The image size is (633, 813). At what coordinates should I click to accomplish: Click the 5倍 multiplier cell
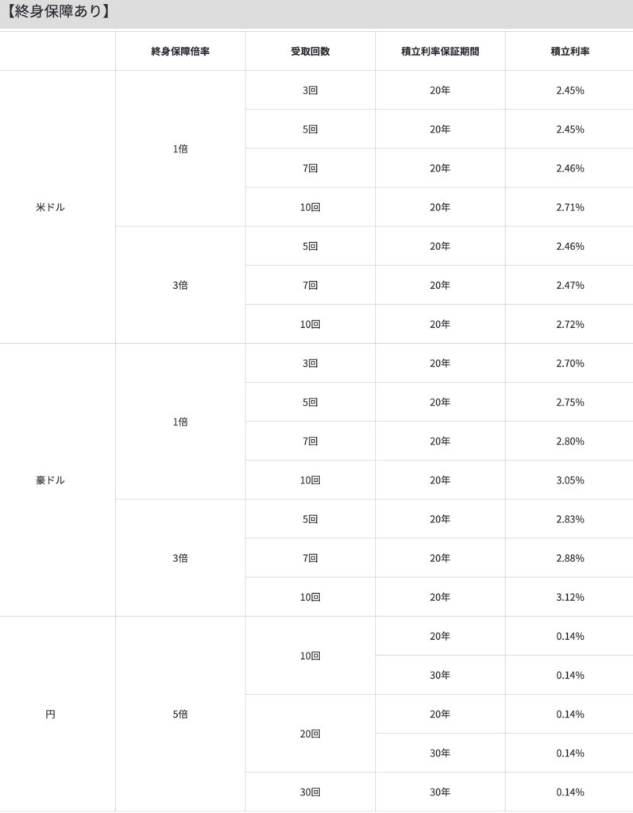point(180,714)
